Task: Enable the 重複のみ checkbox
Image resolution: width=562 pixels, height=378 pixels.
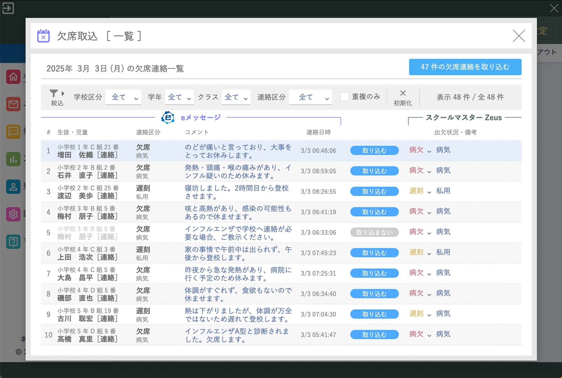Action: point(344,97)
